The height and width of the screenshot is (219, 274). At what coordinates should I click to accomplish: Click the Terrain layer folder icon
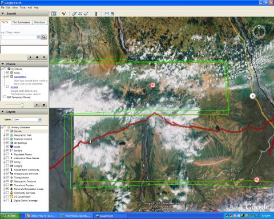11,131
